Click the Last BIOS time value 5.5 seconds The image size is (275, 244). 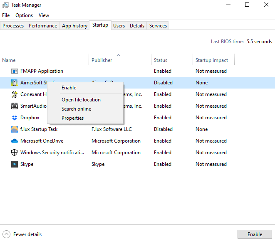[259, 42]
